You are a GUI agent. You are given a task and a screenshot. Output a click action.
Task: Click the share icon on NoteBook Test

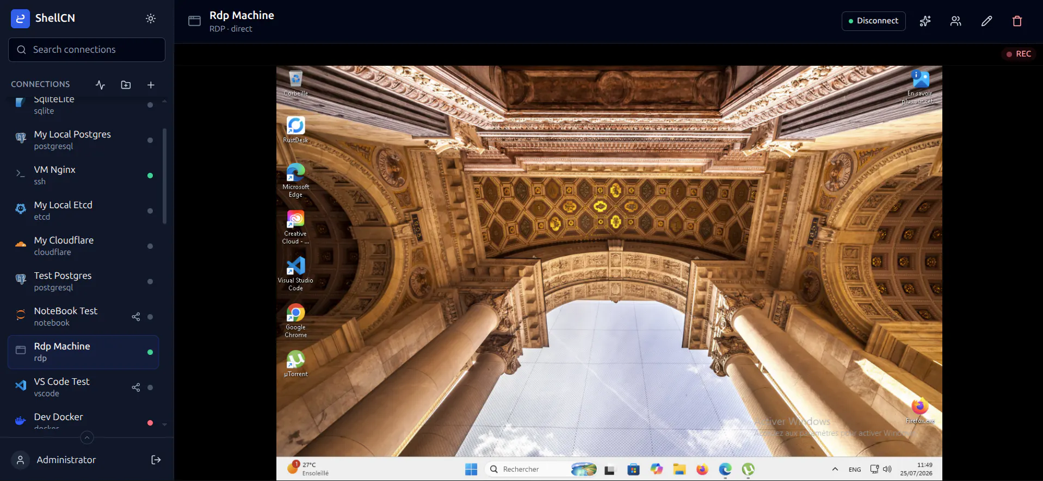(136, 317)
